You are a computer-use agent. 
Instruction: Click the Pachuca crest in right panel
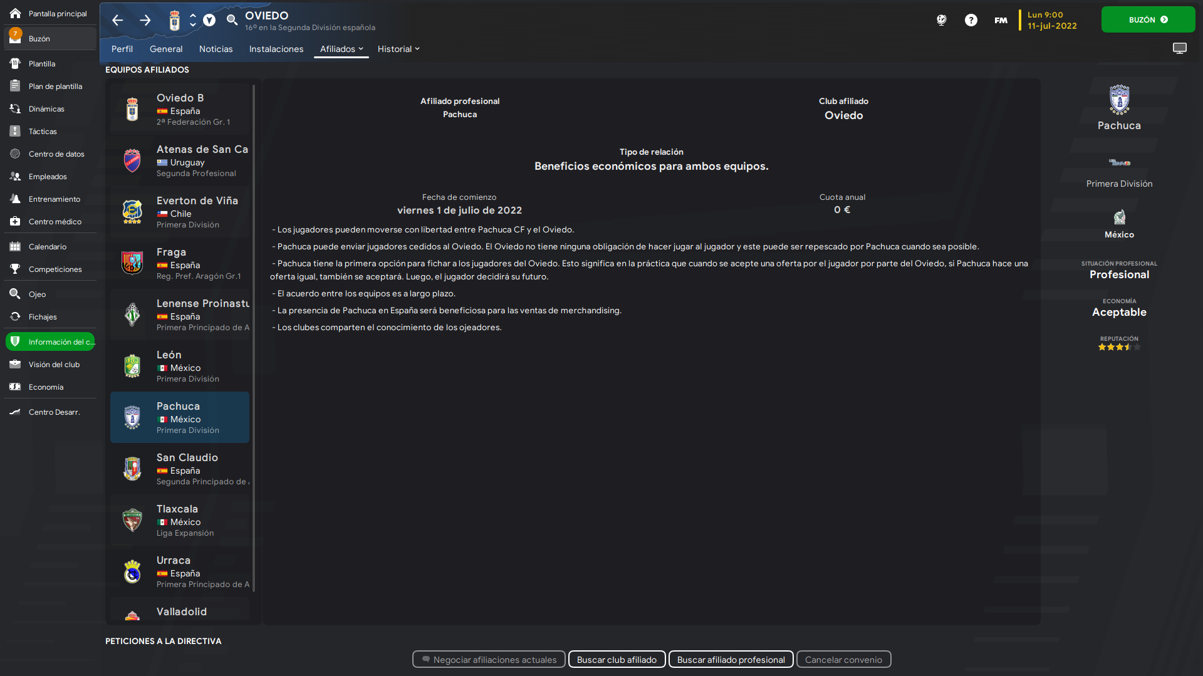pyautogui.click(x=1119, y=100)
